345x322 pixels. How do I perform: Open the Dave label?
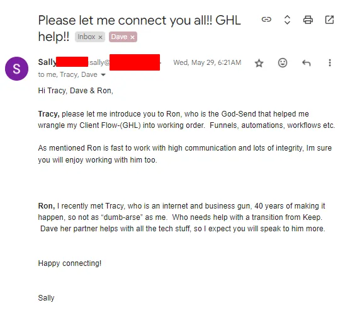tap(119, 37)
